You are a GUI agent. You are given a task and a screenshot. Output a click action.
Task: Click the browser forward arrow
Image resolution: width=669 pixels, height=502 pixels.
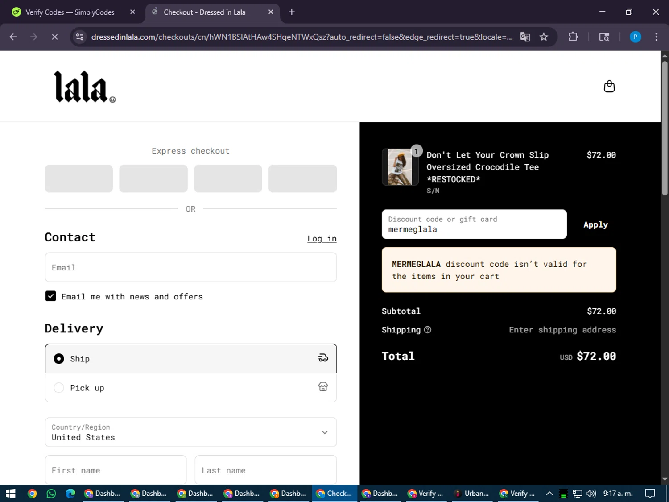pos(33,37)
